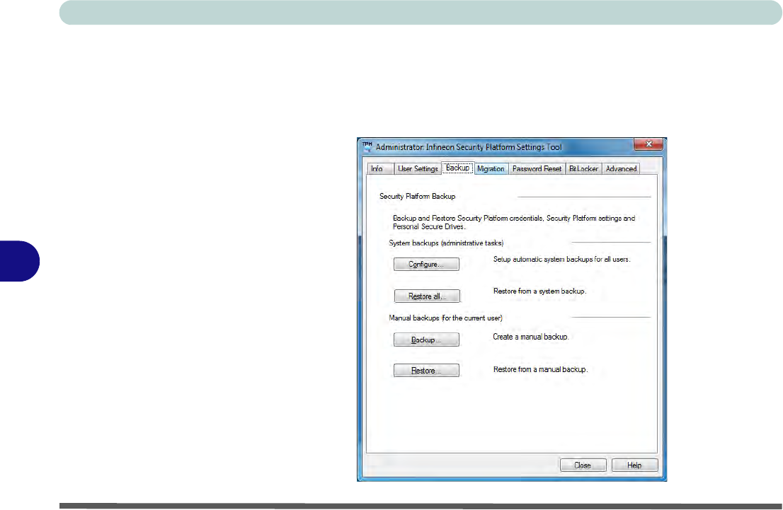Screen dimensions: 783x510
Task: Switch to the BitLocker tab
Action: tap(584, 169)
